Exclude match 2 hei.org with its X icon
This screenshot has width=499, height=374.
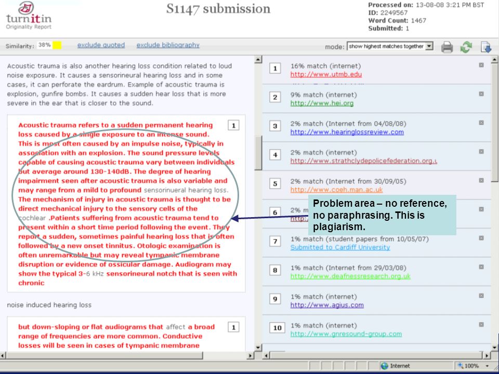(481, 94)
